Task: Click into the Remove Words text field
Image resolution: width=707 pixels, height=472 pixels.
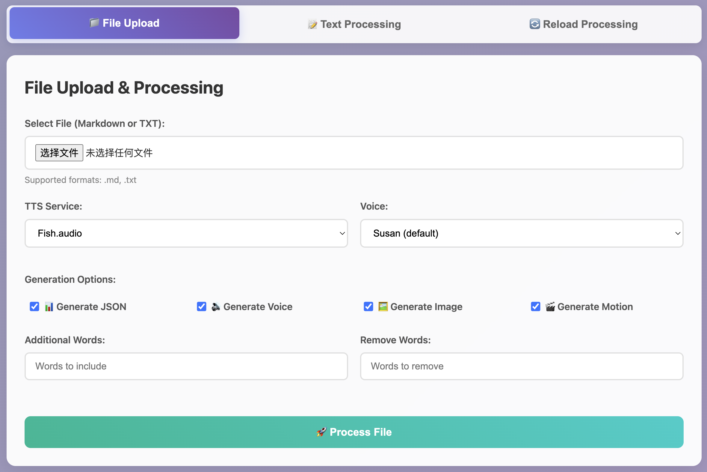Action: [x=522, y=366]
